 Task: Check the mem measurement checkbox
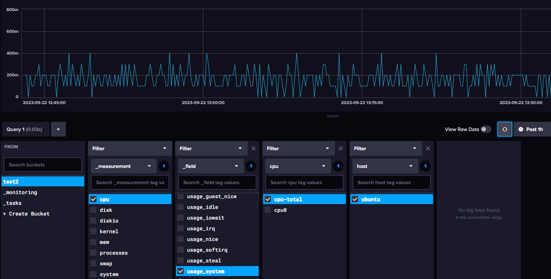93,242
